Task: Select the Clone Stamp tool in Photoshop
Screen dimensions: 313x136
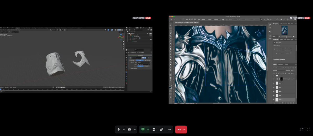Action: (170, 49)
